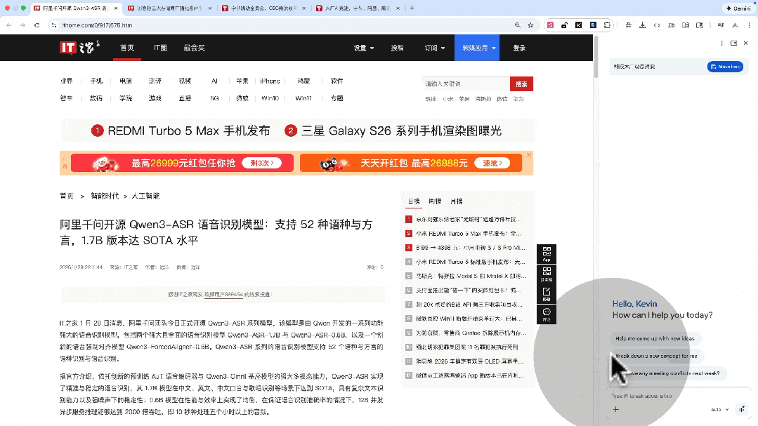Open the 设置 dropdown menu

tap(362, 48)
